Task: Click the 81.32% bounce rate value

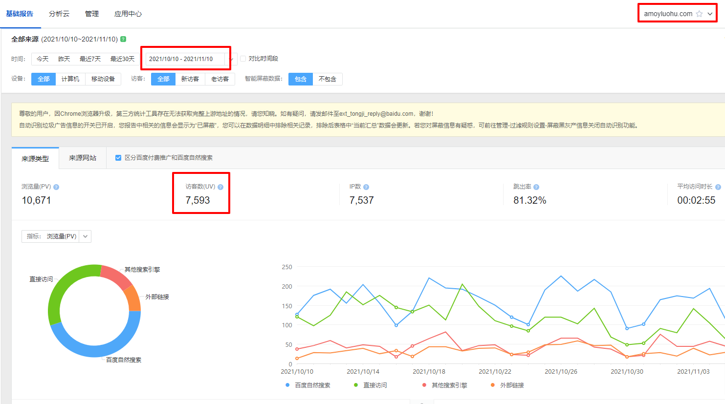Action: point(530,200)
